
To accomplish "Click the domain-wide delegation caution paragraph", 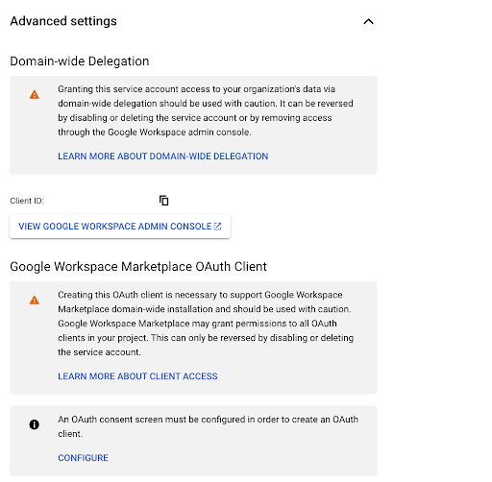I will 206,110.
